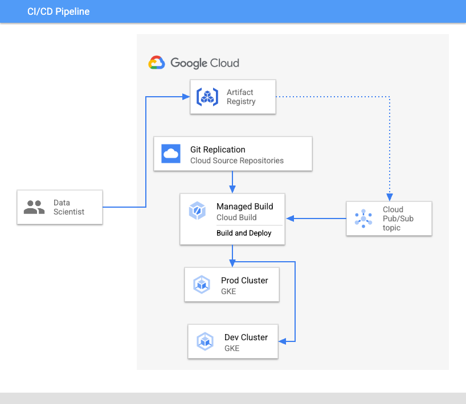Select the Artifact Registry icon

click(x=207, y=97)
